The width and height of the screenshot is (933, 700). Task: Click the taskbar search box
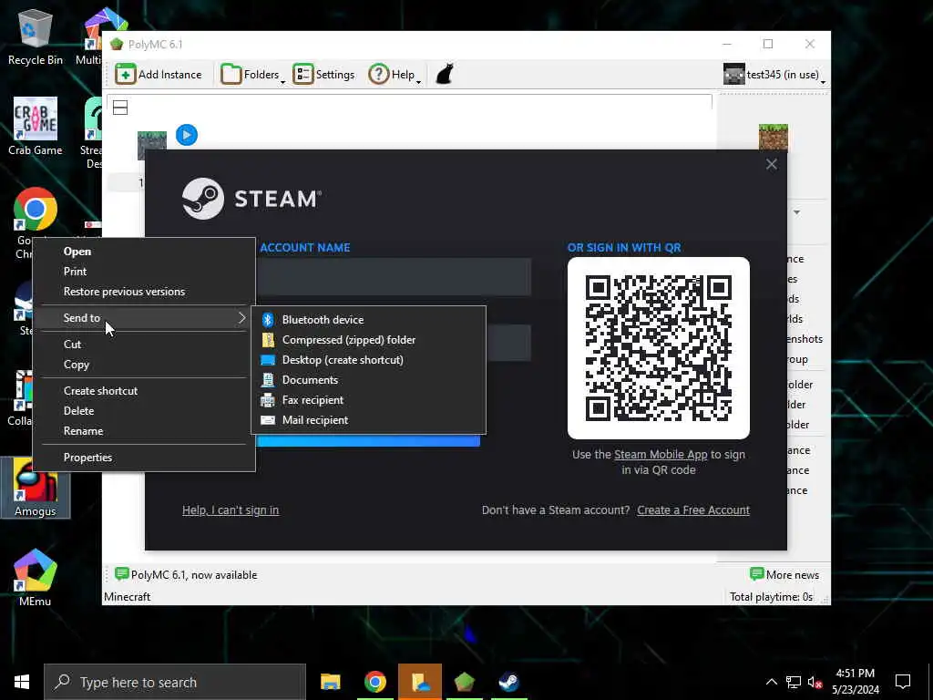(175, 682)
